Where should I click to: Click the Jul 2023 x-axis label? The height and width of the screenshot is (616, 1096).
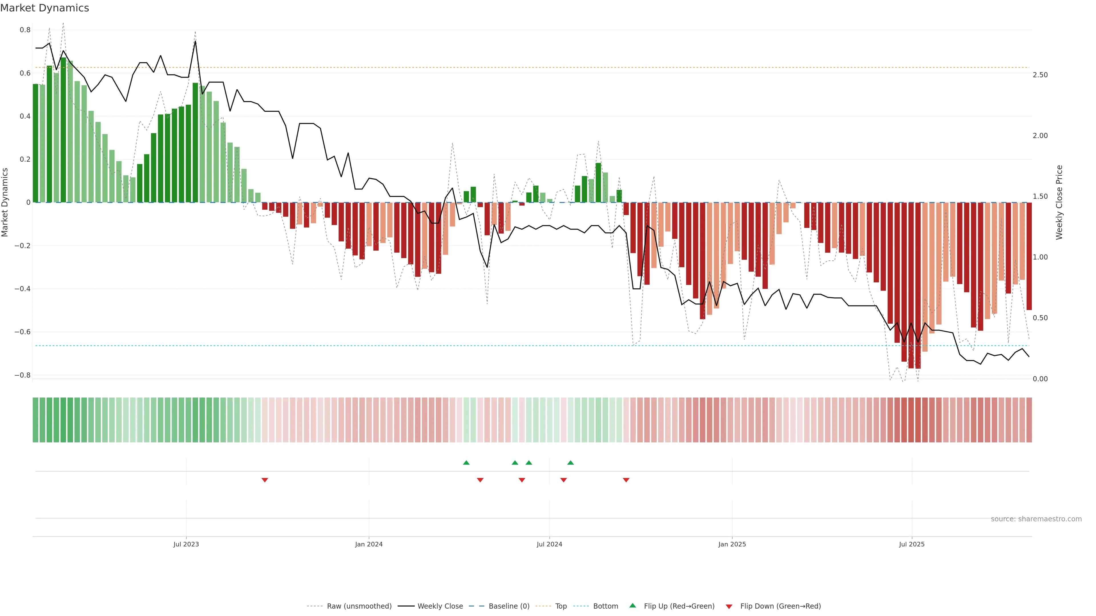coord(186,544)
